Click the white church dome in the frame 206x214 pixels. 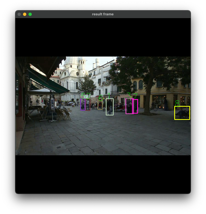72,61
